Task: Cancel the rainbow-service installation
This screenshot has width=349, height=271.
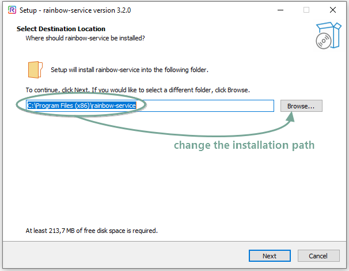Action: (x=318, y=256)
